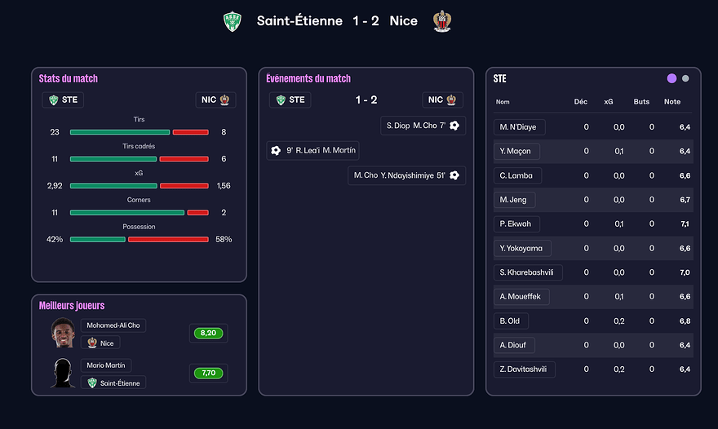Click the Saint-Étienne crest in the header
The height and width of the screenshot is (429, 718).
(x=233, y=22)
